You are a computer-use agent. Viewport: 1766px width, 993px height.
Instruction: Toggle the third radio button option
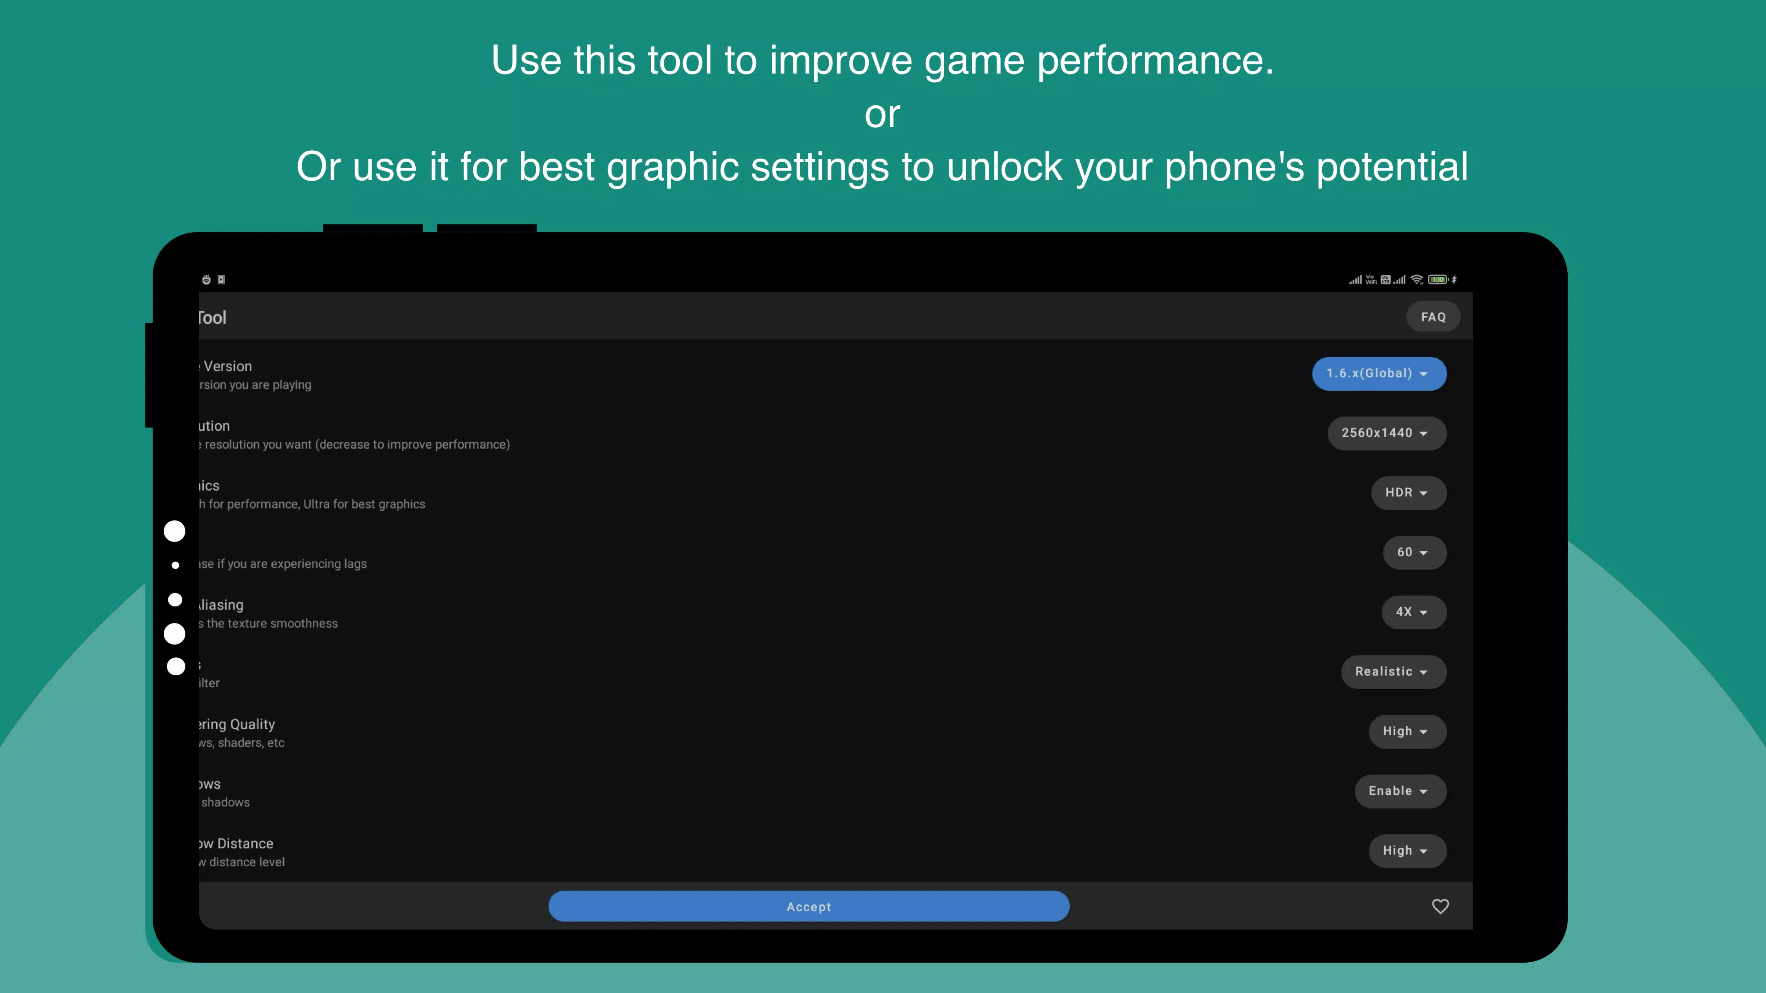pos(175,599)
